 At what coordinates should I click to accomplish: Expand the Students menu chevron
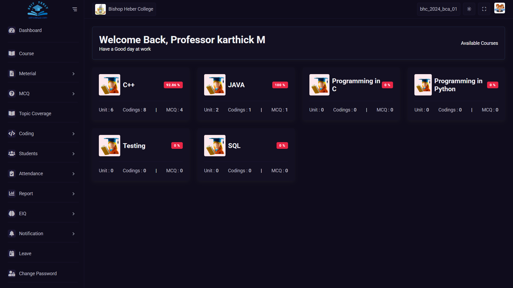coord(73,154)
